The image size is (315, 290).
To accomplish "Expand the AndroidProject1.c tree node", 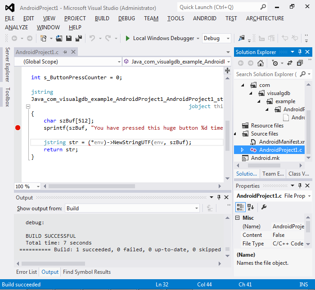I will pos(242,150).
